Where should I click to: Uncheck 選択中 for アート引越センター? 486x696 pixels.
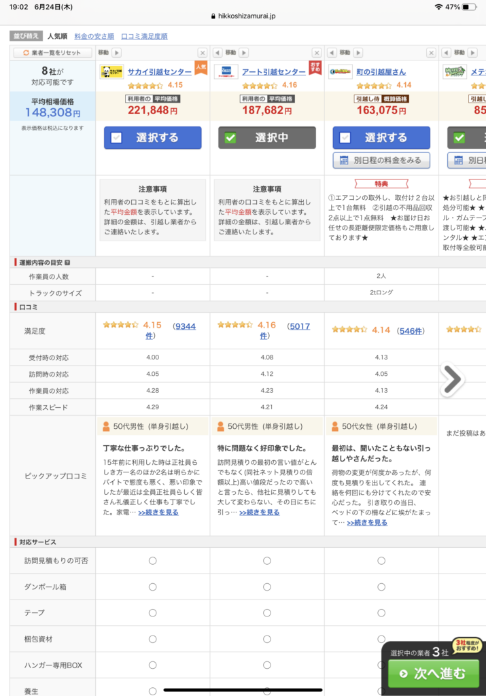tap(267, 137)
